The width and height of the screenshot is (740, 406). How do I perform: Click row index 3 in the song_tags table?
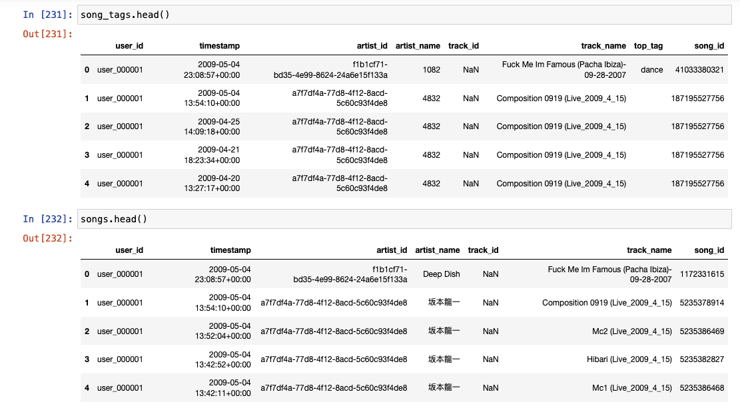[87, 154]
